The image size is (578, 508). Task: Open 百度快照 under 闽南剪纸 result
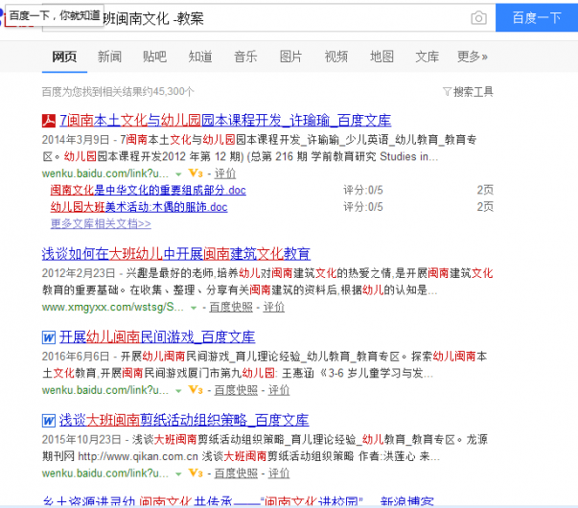tap(236, 473)
